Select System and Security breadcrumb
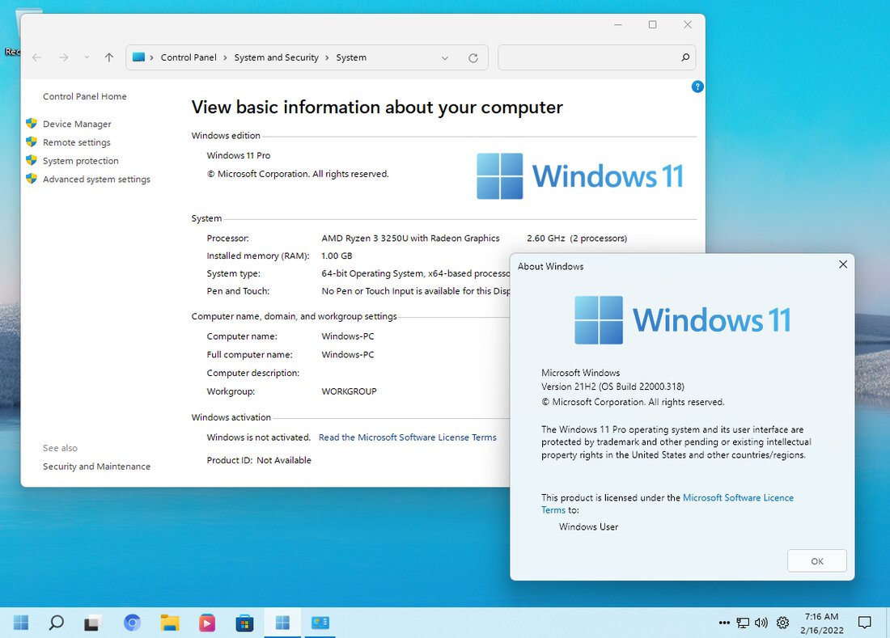This screenshot has width=890, height=638. [x=277, y=57]
